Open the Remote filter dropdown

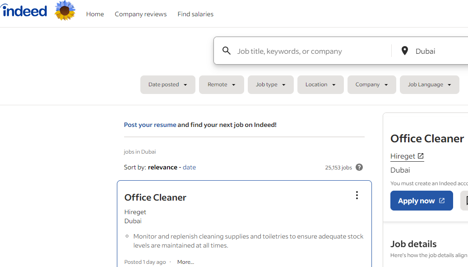coord(221,84)
